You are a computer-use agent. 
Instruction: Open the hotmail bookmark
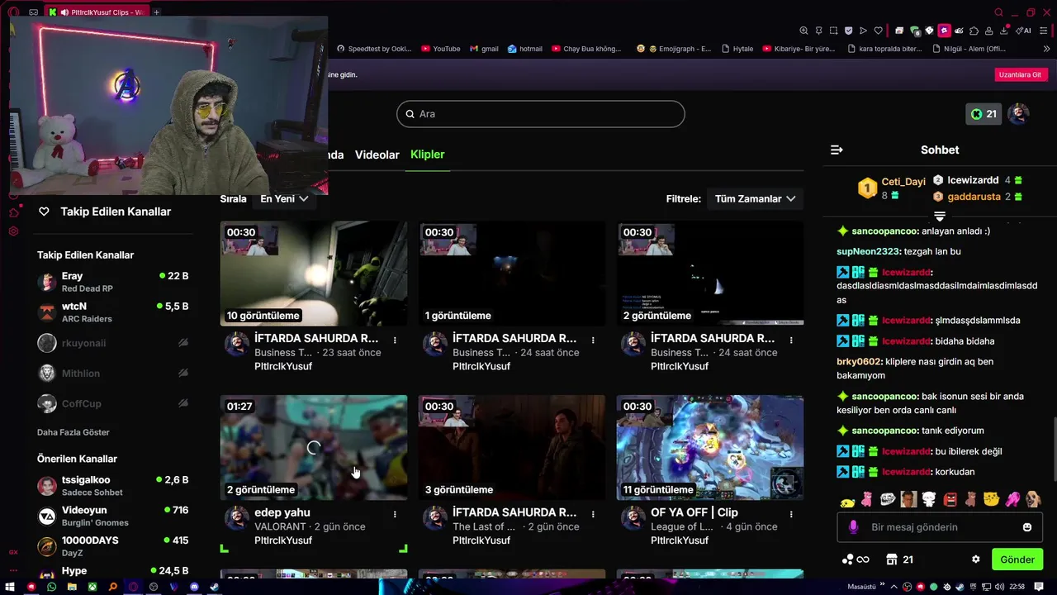tap(525, 49)
